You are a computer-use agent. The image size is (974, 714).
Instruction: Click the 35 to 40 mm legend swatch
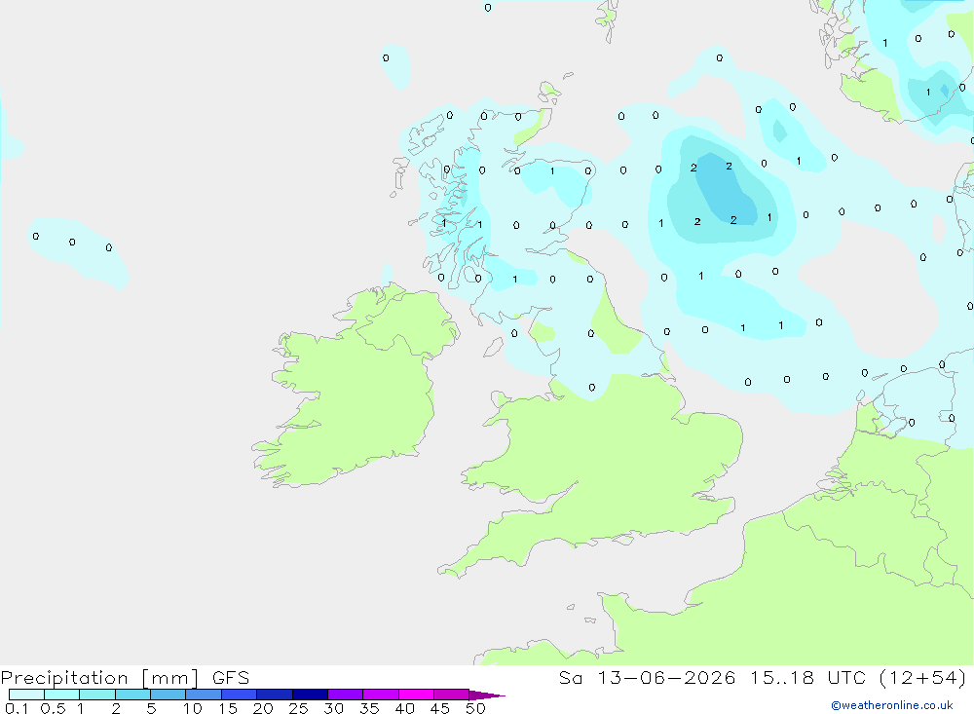(x=381, y=695)
